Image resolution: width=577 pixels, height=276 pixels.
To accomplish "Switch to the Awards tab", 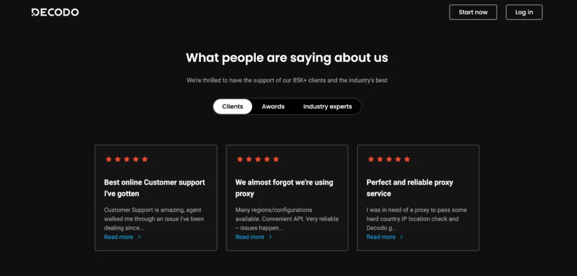I will click(273, 106).
